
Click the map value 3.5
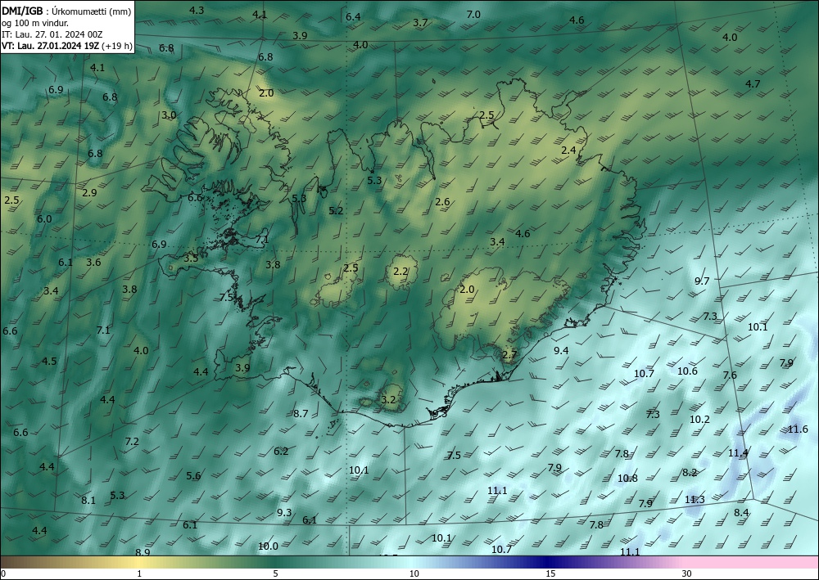tap(191, 259)
